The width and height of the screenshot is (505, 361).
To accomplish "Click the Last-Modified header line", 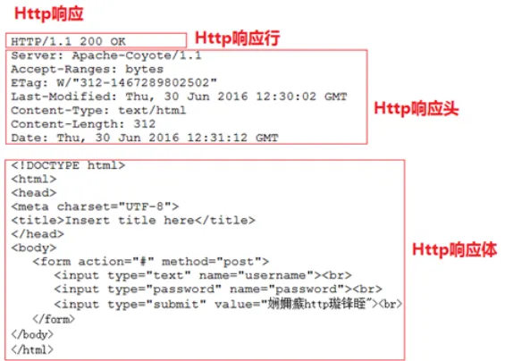I will click(x=179, y=97).
